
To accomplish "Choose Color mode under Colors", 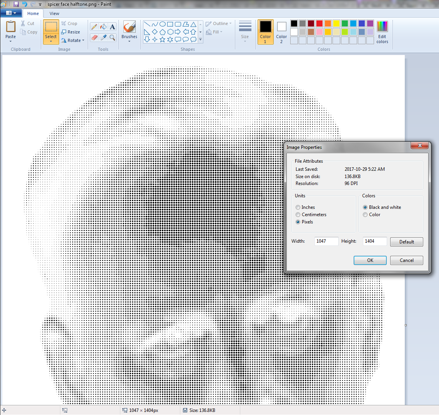I will 365,215.
